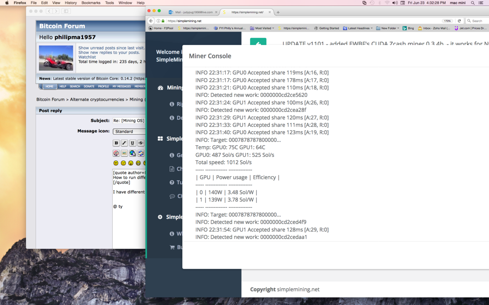Click Show unread posts since last visit link
The height and width of the screenshot is (305, 489).
[x=112, y=48]
